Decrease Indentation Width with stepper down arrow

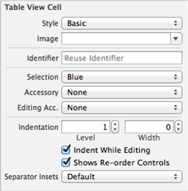coord(178,130)
